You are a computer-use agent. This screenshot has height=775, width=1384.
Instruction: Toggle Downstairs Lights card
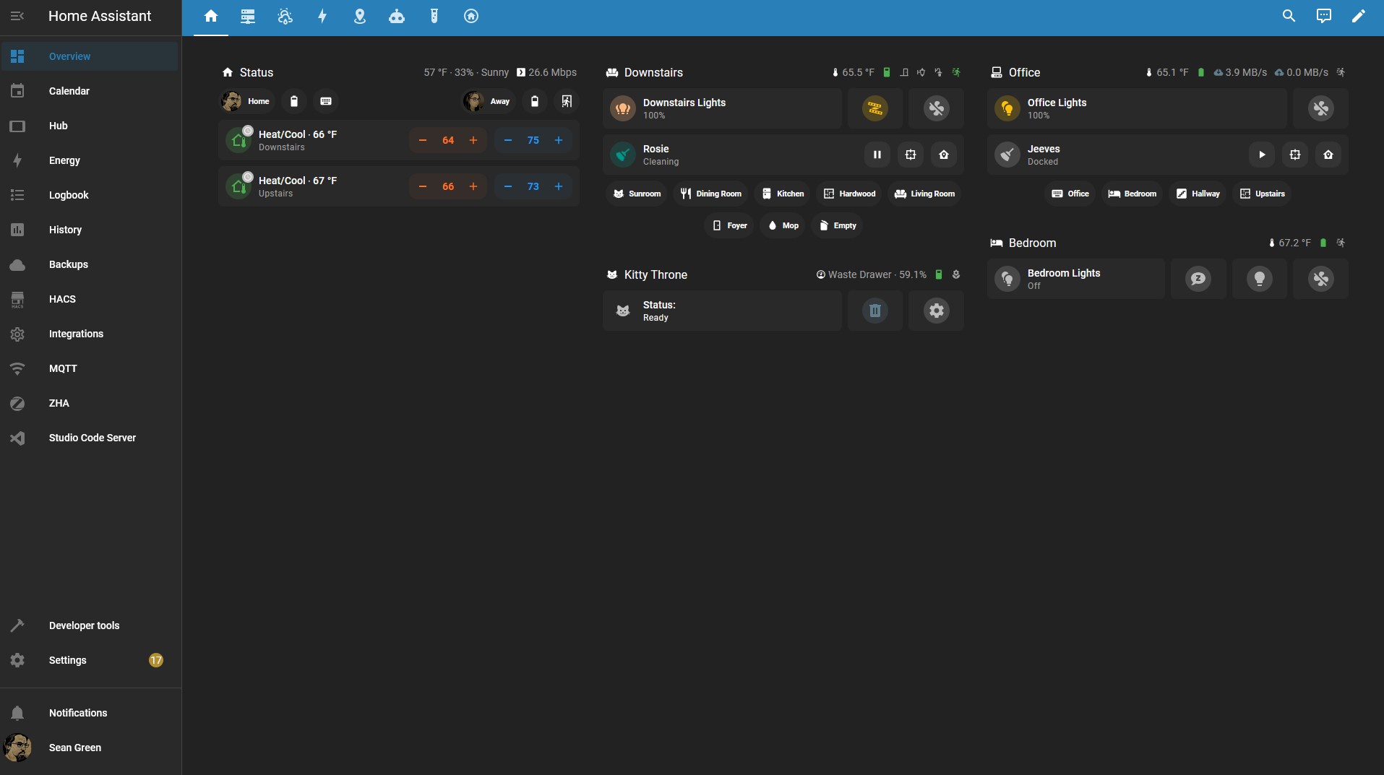click(722, 108)
